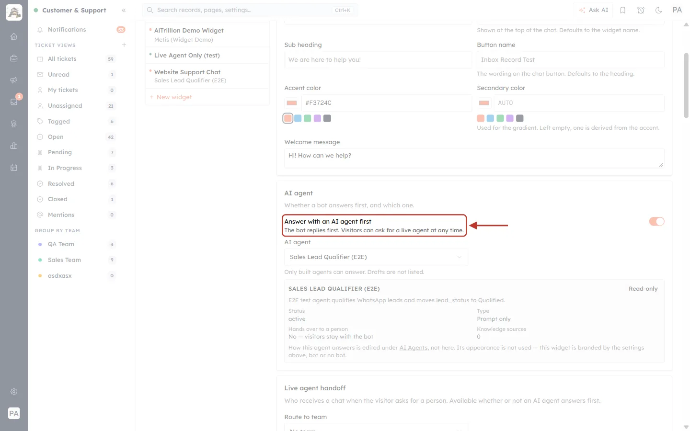This screenshot has width=690, height=431.
Task: Click the 53 notifications count badge
Action: click(121, 30)
